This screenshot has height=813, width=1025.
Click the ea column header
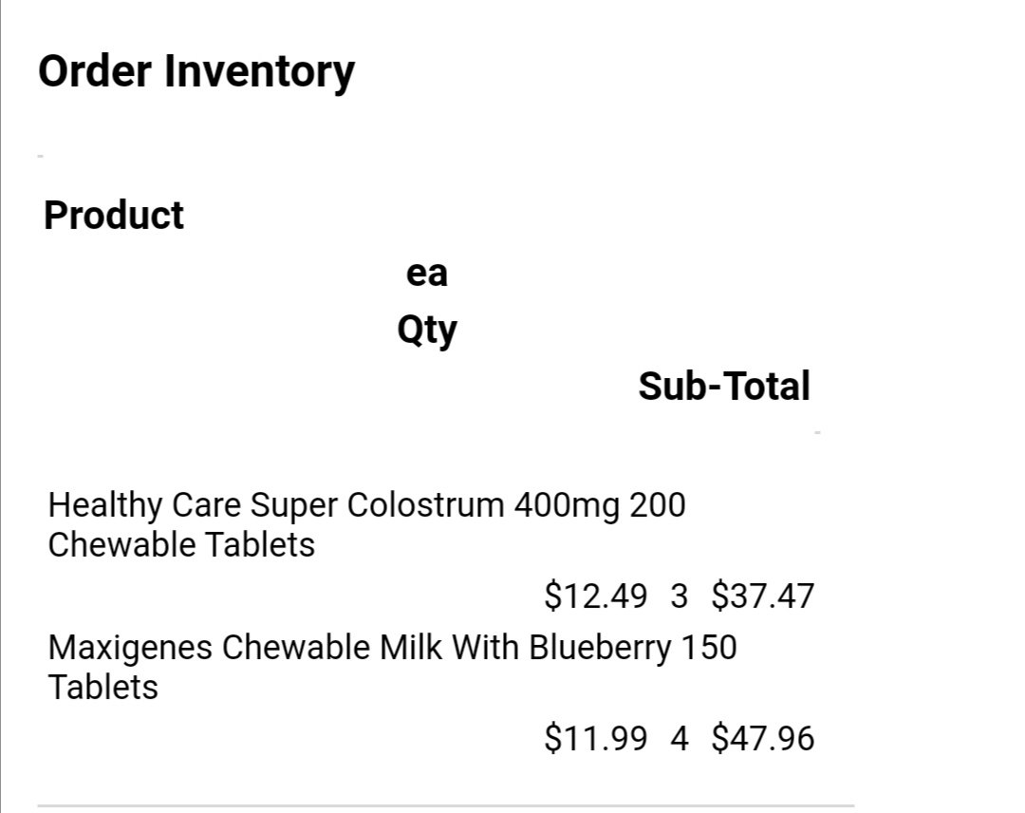click(427, 273)
